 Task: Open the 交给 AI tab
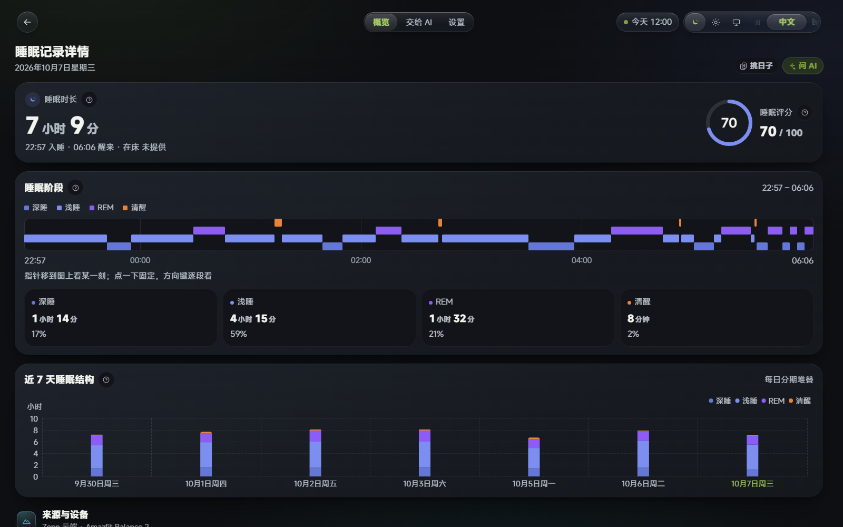(x=419, y=22)
